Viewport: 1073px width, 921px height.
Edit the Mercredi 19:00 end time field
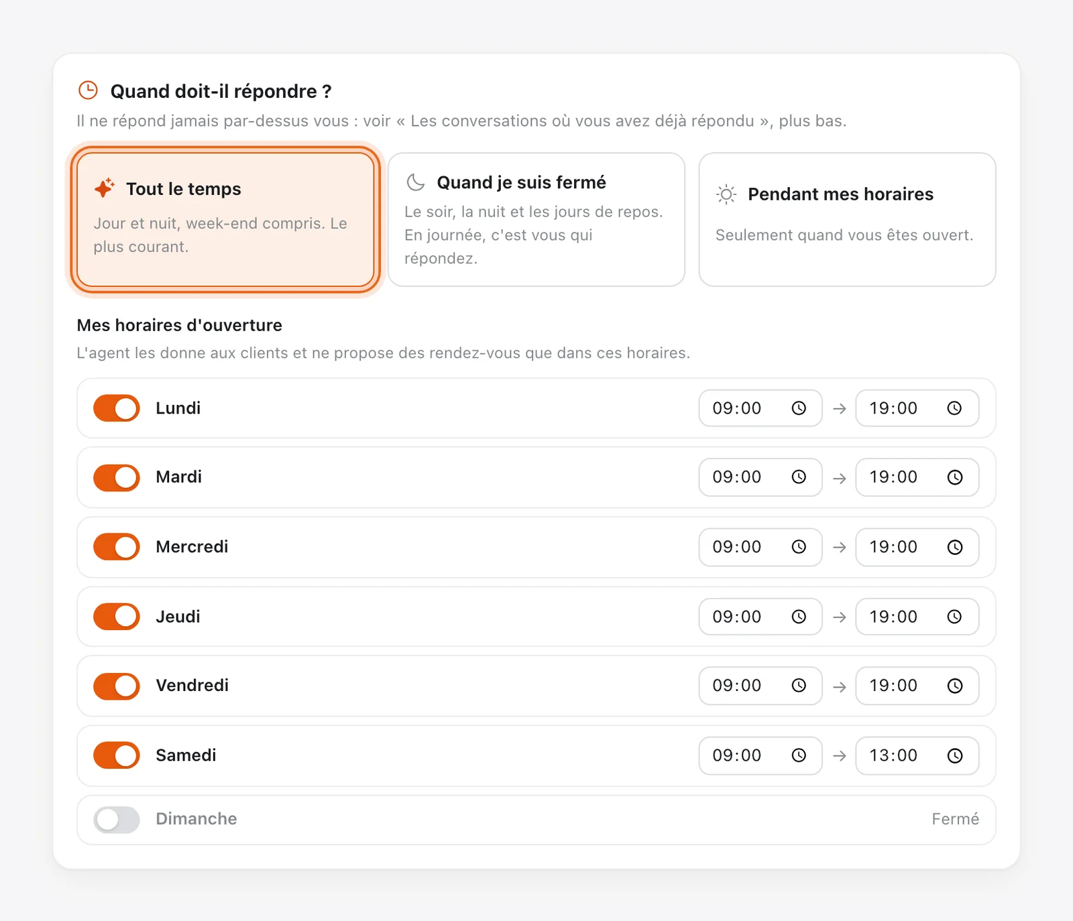click(x=917, y=547)
